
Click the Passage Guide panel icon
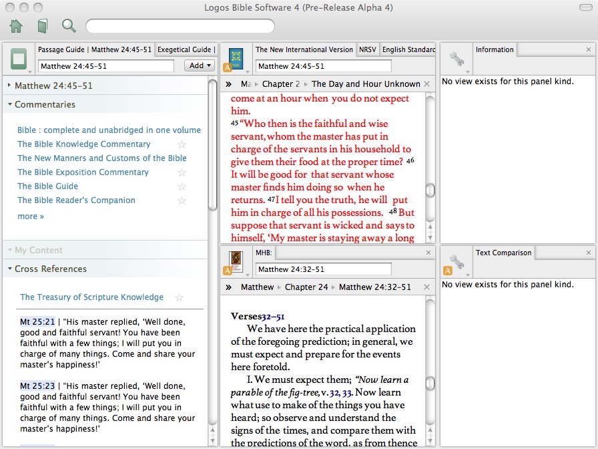[x=18, y=59]
